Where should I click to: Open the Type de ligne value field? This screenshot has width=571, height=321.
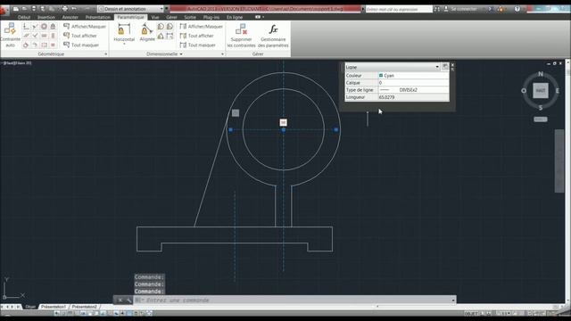point(413,90)
